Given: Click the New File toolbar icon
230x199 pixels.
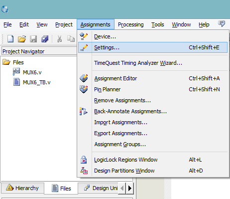Looking at the screenshot, I should pos(10,39).
